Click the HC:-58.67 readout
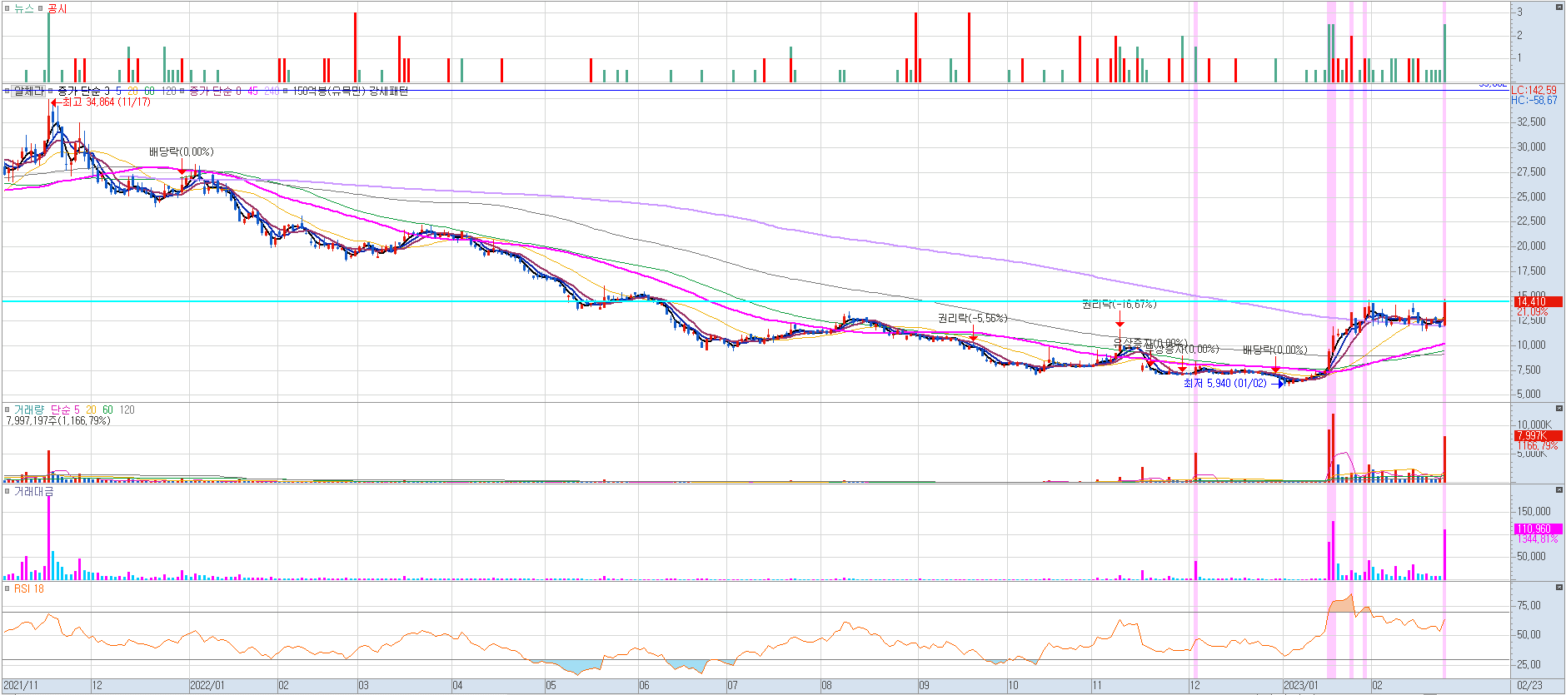 point(1534,101)
